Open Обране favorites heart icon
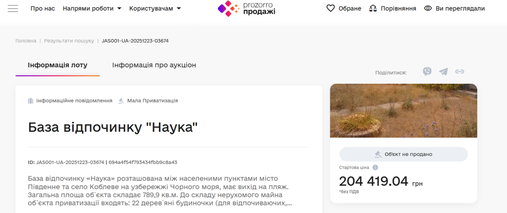507x213 pixels. [x=331, y=8]
